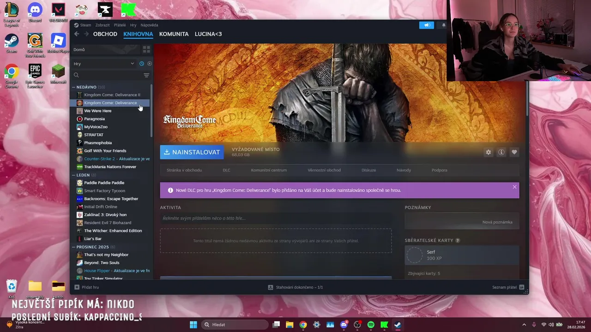Viewport: 591px width, 332px height.
Task: Click the Steam taskbar icon
Action: 398,325
